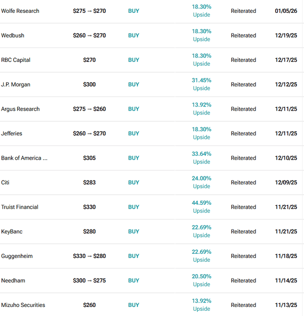This screenshot has height=316, width=304.
Task: Select the Wedbush firm name
Action: point(12,36)
